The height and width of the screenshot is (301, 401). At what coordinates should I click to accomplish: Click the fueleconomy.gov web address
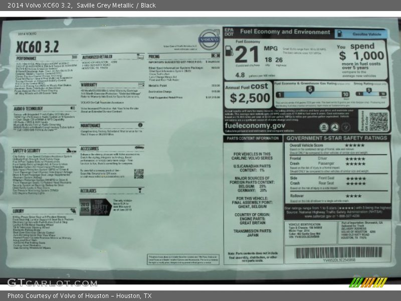pyautogui.click(x=255, y=125)
